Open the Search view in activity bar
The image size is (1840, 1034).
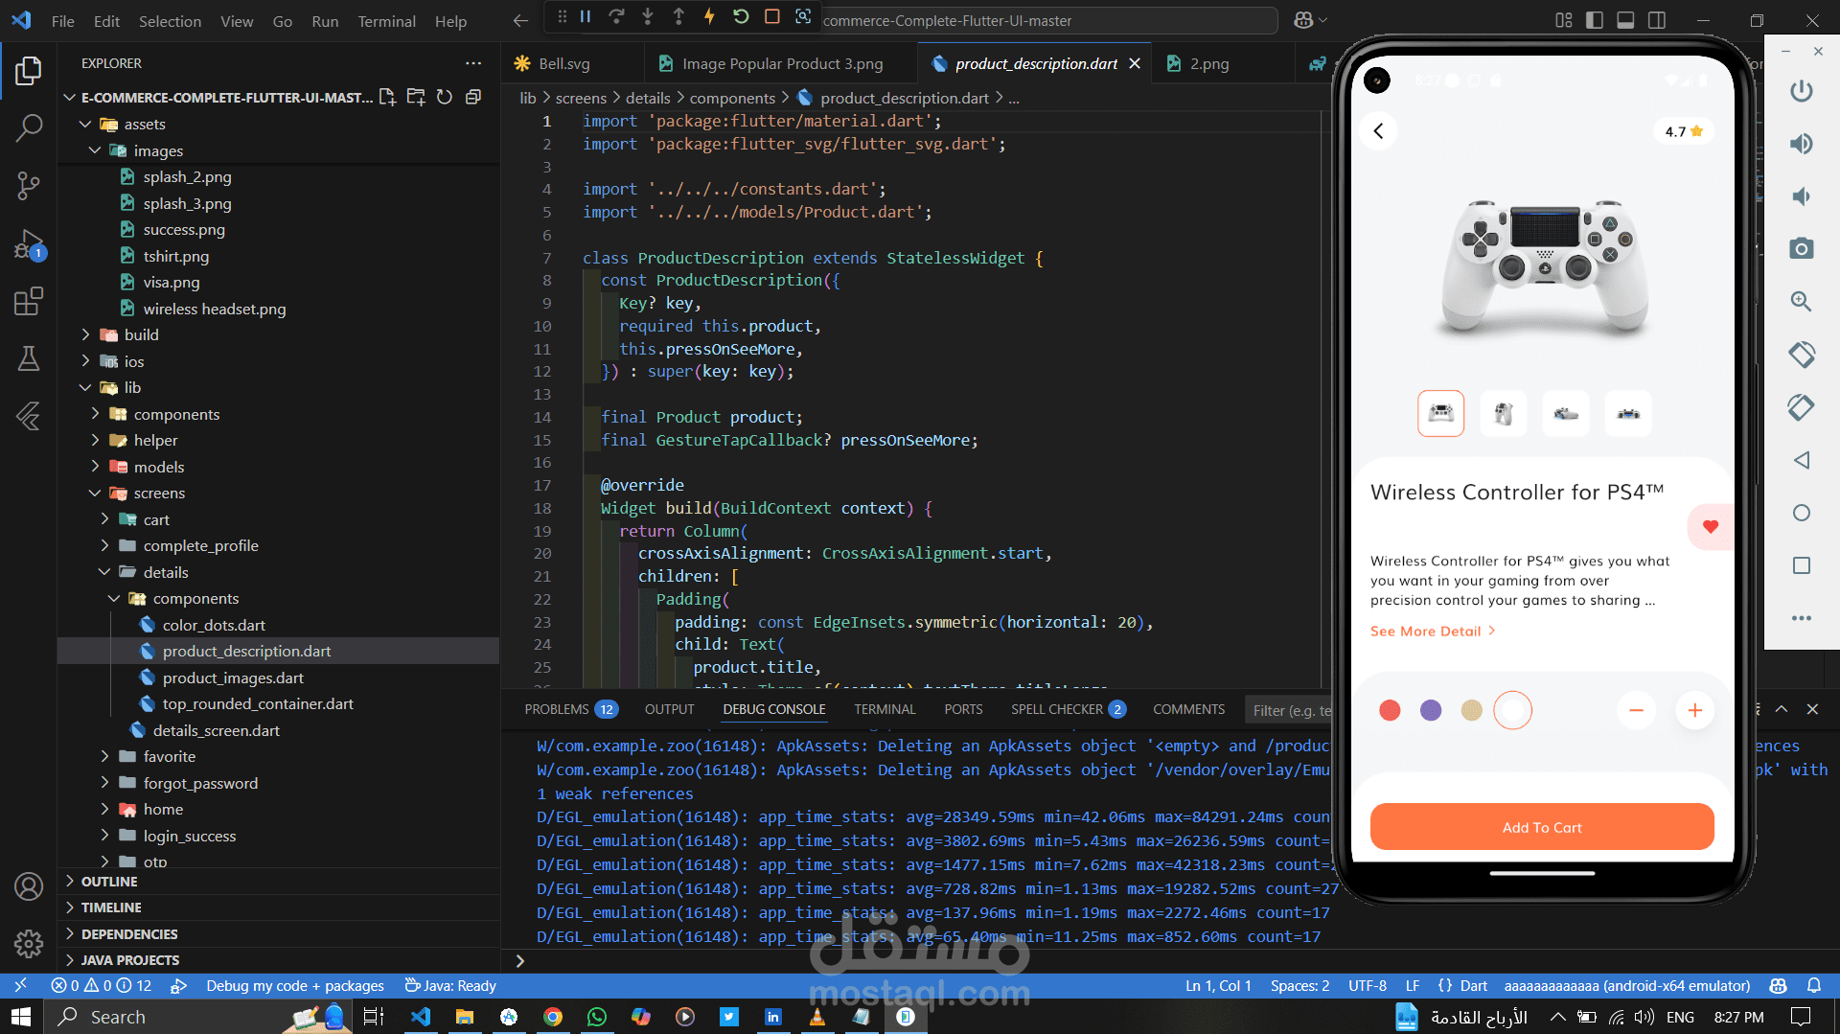pos(29,127)
